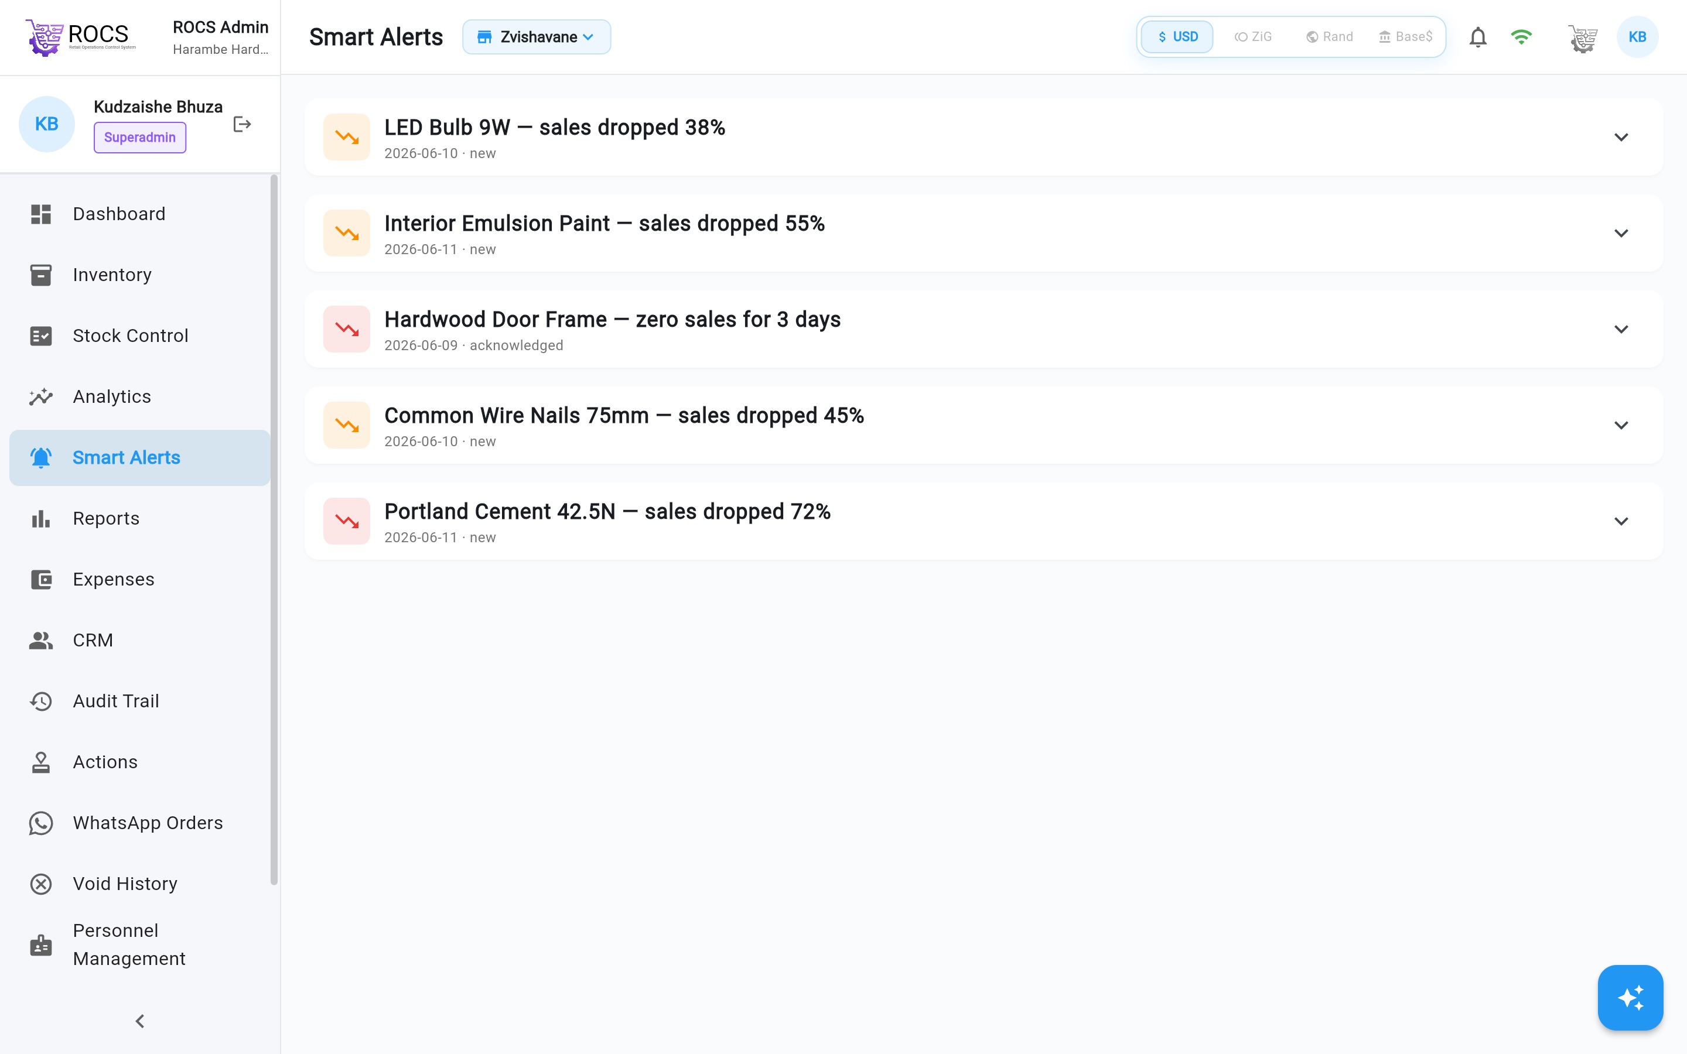Expand the LED Bulb 9W alert
Screen dimensions: 1687x1054
(1621, 138)
